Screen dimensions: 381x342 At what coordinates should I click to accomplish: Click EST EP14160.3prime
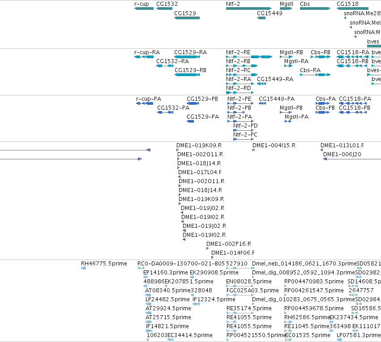(x=166, y=273)
